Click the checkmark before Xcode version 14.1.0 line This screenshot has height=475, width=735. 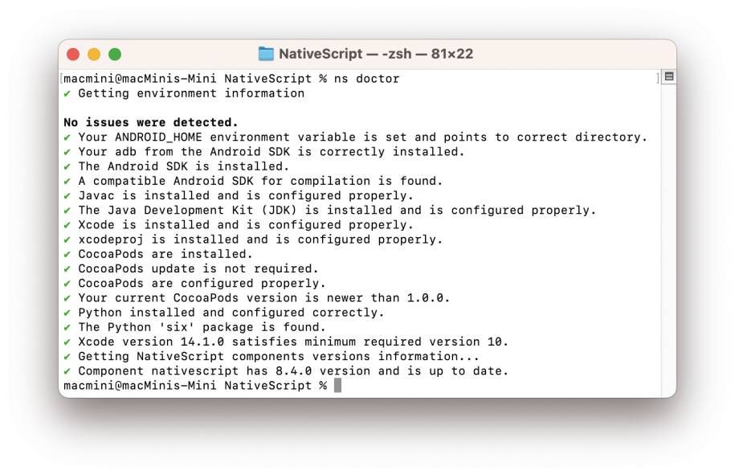click(67, 342)
